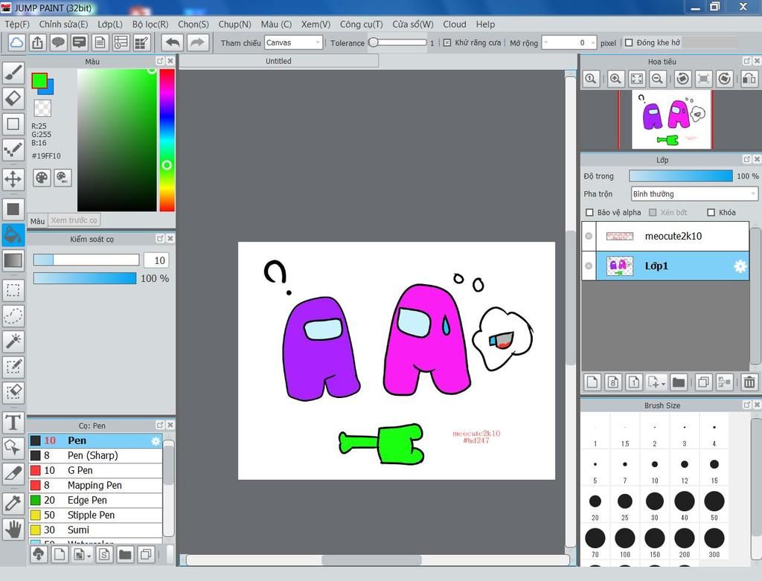Select the Eyedropper tool
Image resolution: width=762 pixels, height=581 pixels.
(13, 504)
